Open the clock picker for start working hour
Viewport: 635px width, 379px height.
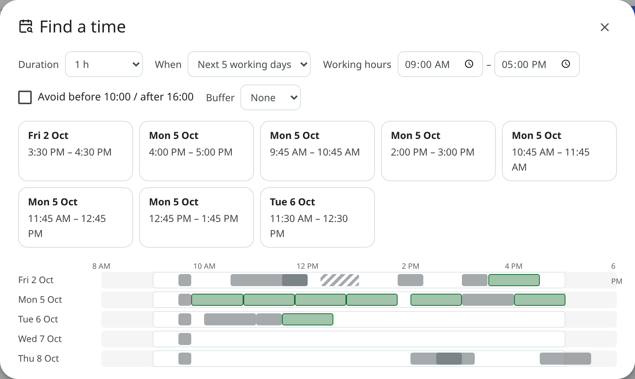point(469,64)
